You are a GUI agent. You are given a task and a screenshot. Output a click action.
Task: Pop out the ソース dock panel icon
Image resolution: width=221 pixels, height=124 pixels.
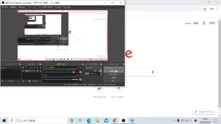click(x=40, y=64)
